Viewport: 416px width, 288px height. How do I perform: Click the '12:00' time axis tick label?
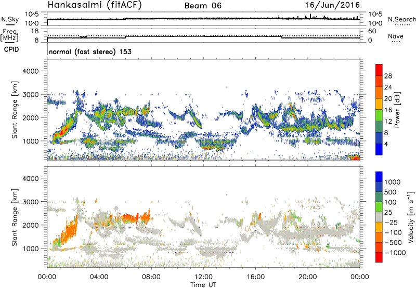[x=203, y=277]
